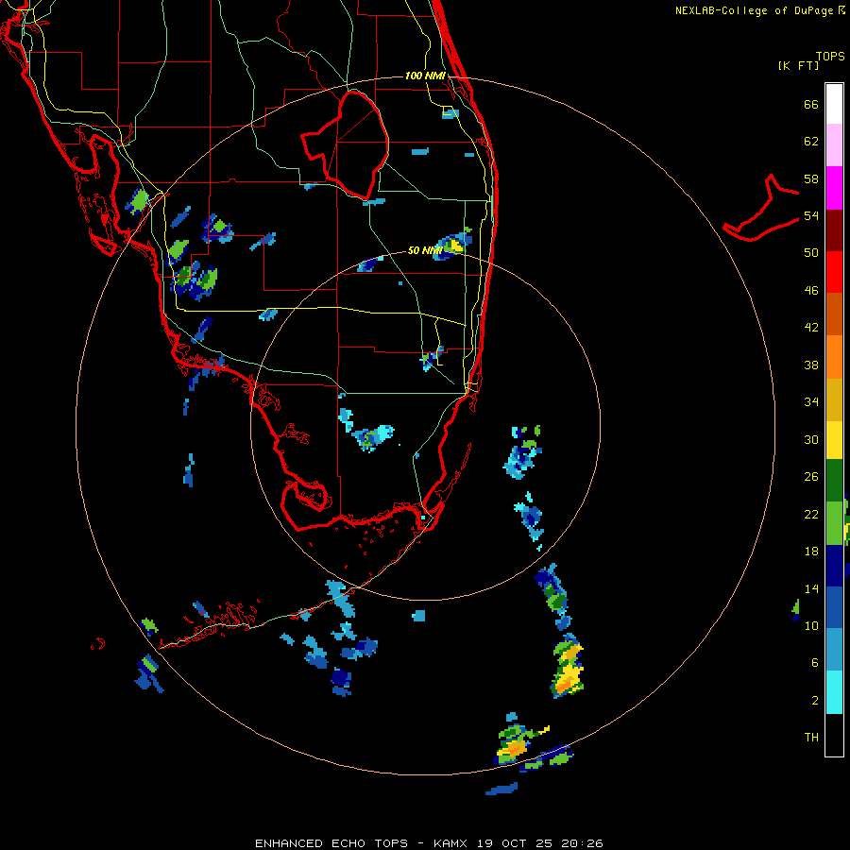Select the 42 value in the legend
Screen dimensions: 850x850
coord(811,328)
